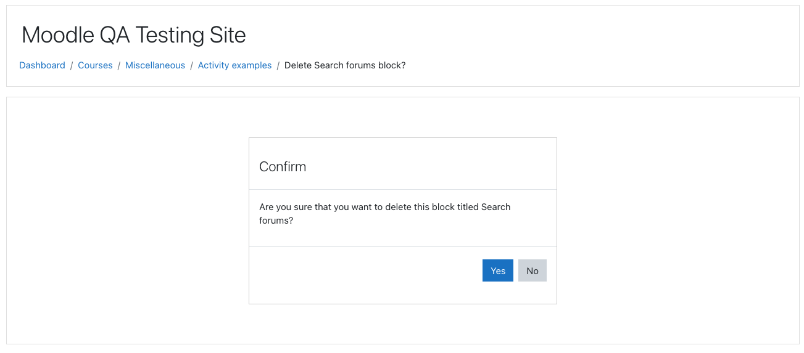Open the Dashboard breadcrumb link
Image resolution: width=804 pixels, height=353 pixels.
click(x=42, y=65)
